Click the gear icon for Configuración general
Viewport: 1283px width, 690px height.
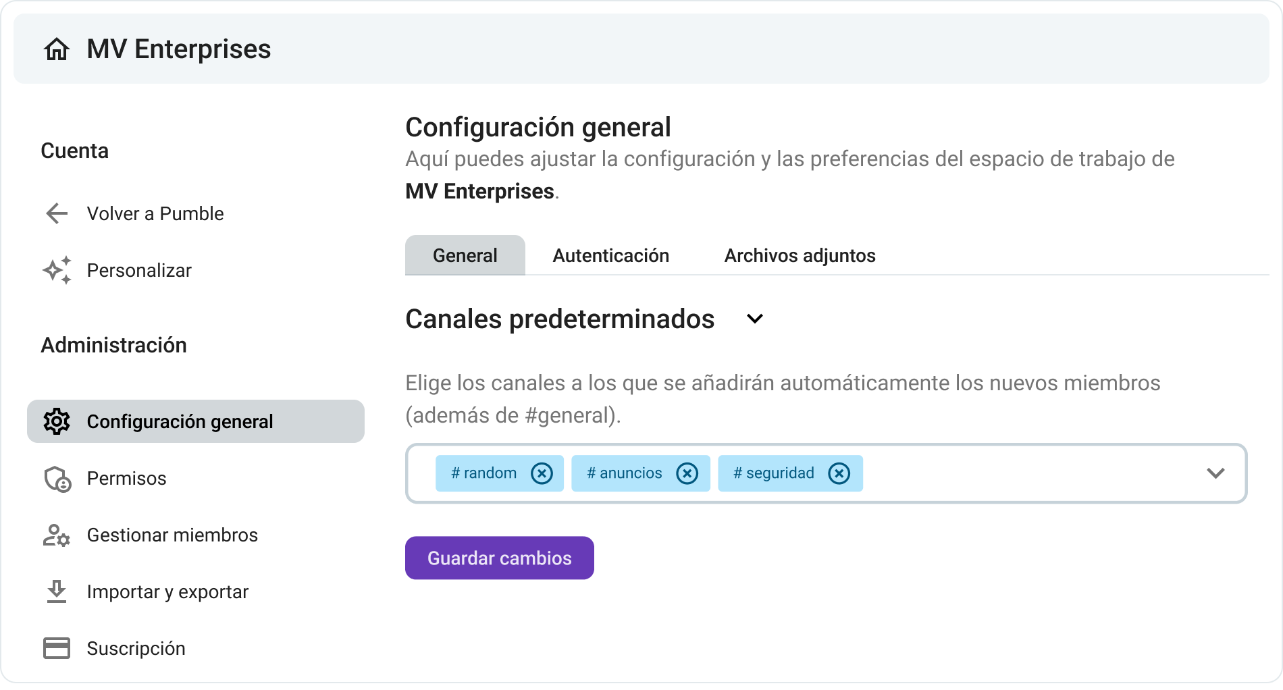point(57,421)
